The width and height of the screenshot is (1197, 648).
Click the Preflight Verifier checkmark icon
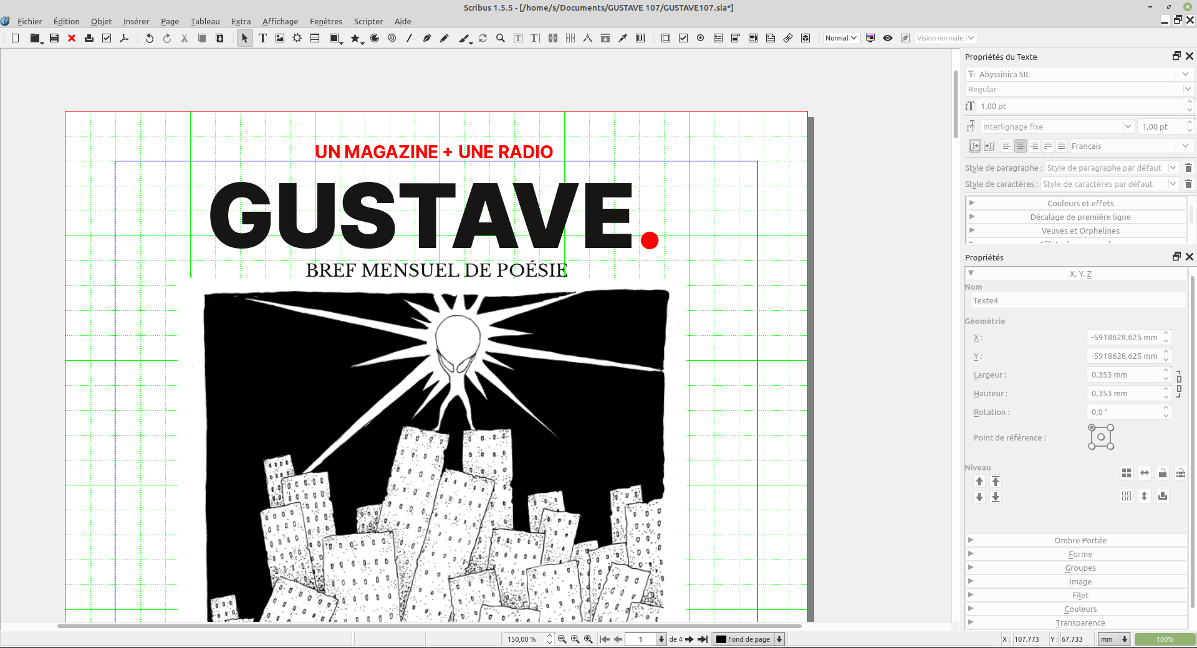[107, 38]
